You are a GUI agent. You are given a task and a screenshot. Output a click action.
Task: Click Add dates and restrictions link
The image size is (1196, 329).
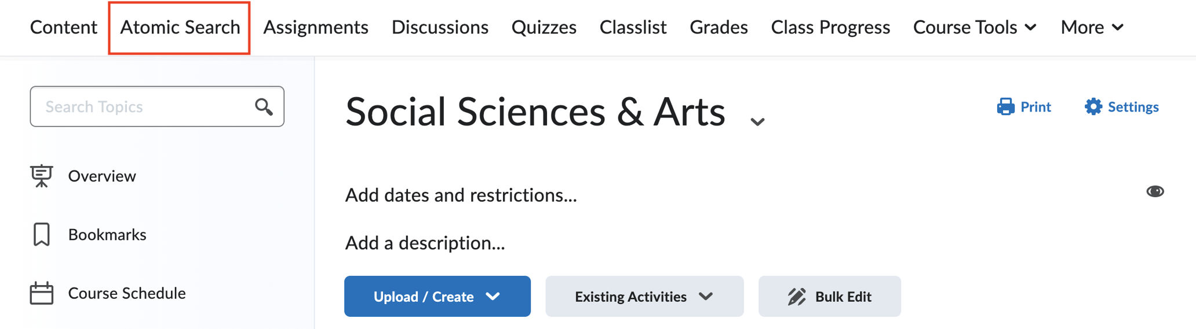(x=461, y=195)
